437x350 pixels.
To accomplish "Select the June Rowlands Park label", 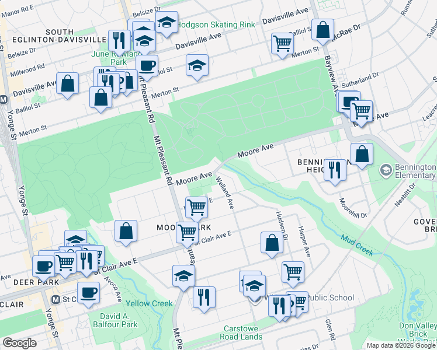I will (119, 58).
